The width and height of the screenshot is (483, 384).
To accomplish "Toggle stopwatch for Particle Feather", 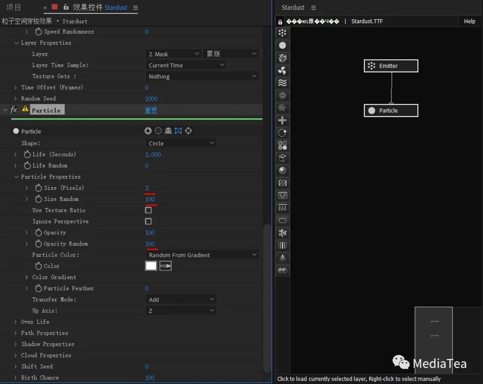I will 38,288.
